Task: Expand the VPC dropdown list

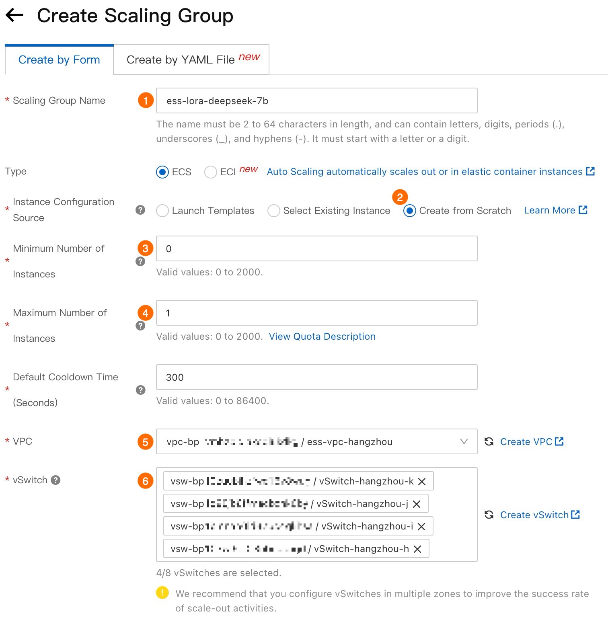Action: (x=464, y=441)
